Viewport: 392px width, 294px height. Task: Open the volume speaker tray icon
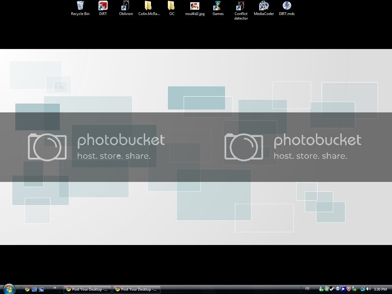click(368, 289)
